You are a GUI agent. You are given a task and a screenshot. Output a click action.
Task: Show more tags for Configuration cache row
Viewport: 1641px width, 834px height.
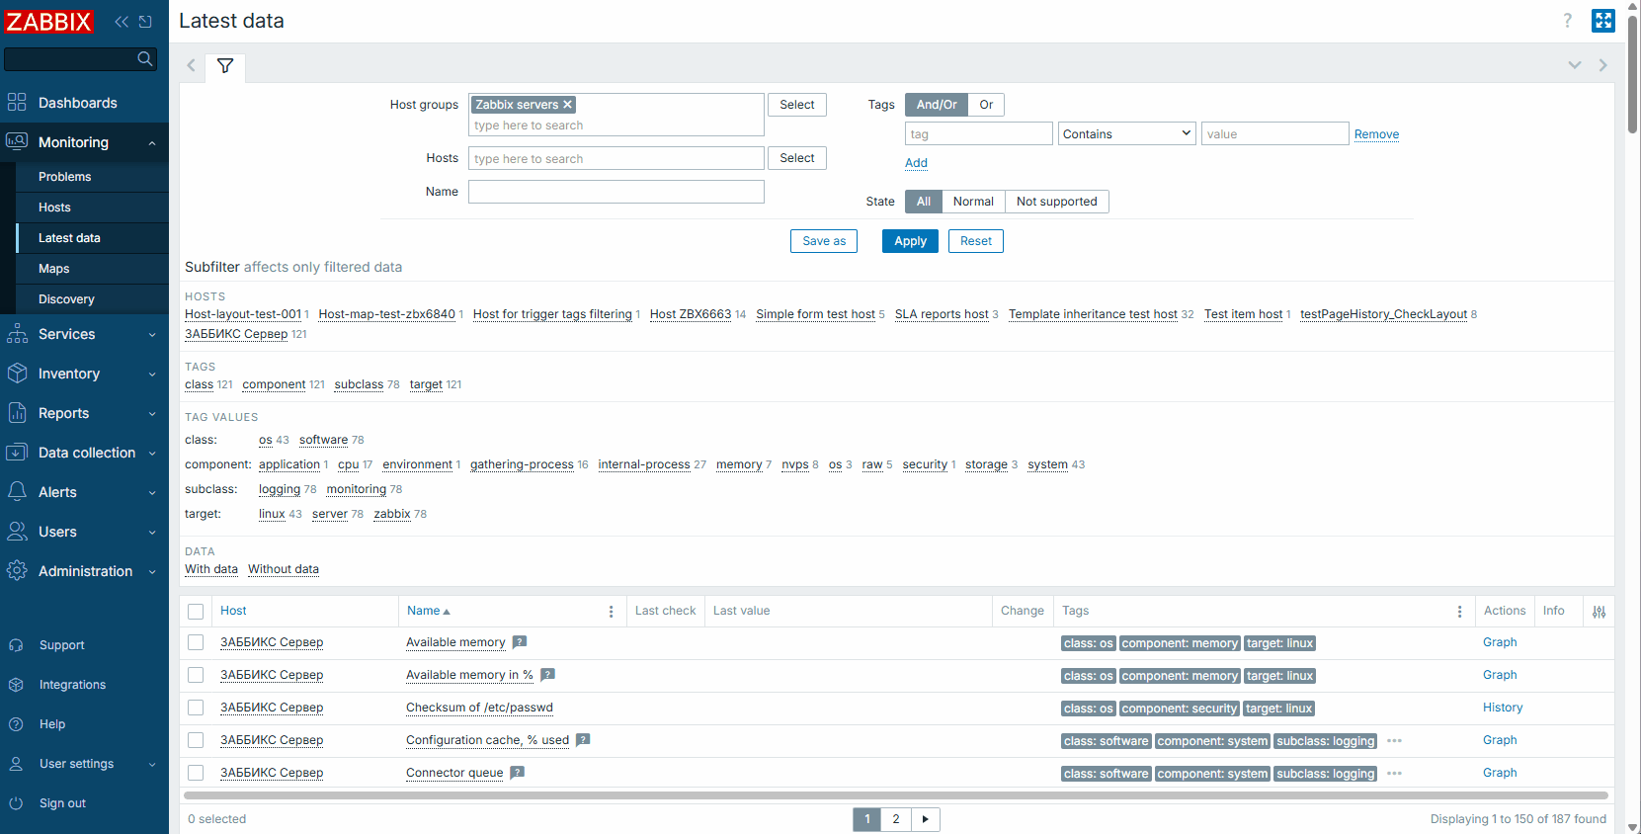pyautogui.click(x=1394, y=741)
